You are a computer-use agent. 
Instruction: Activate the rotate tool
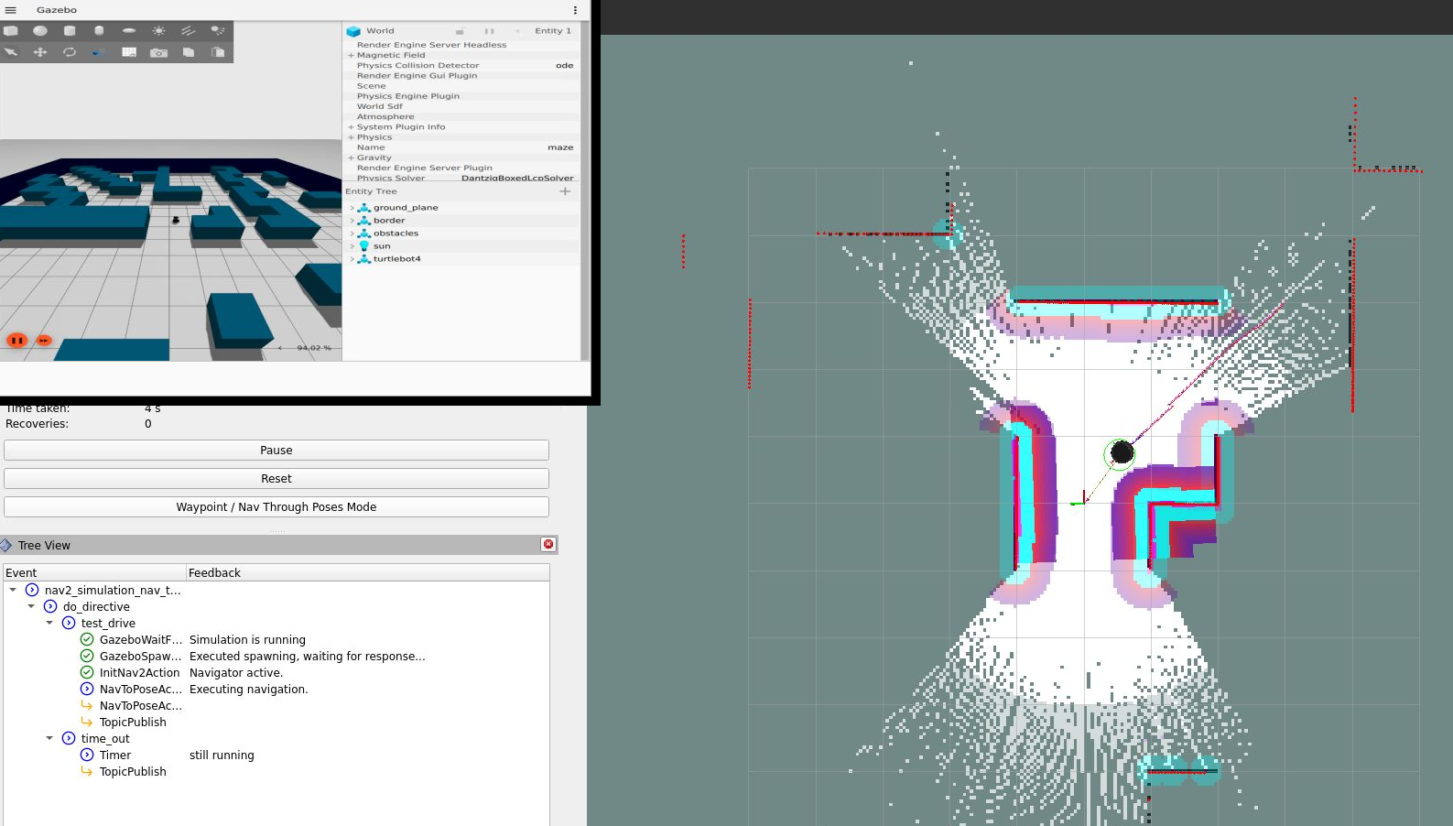[70, 52]
